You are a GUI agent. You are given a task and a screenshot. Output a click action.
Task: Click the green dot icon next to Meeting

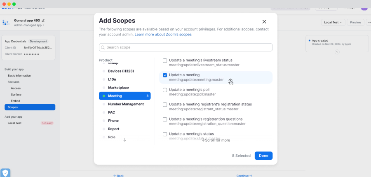pos(103,96)
